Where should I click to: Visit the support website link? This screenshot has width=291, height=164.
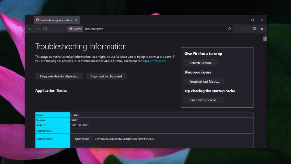(x=154, y=61)
